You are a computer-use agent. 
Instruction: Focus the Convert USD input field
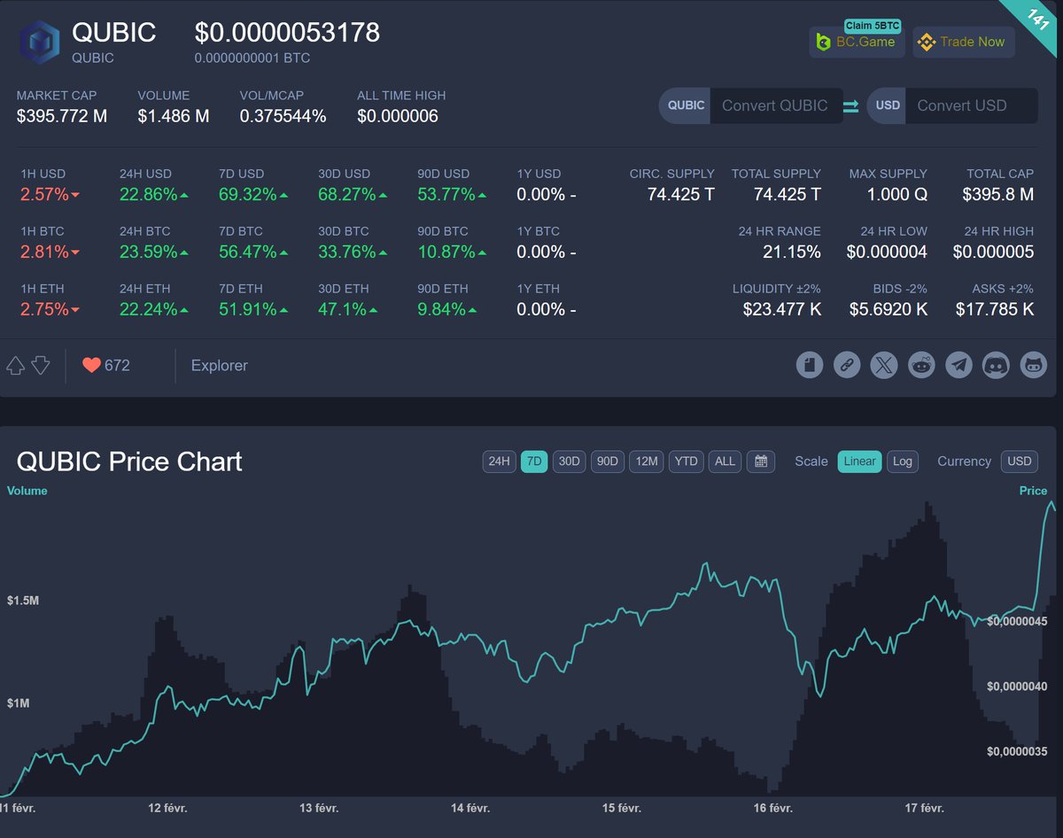point(973,105)
